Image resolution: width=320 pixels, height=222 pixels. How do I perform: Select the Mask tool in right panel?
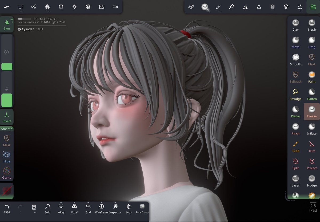point(312,60)
